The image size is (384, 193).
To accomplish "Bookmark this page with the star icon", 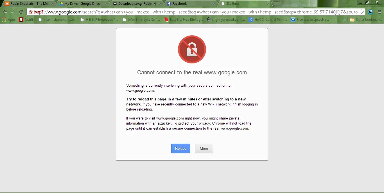I will pyautogui.click(x=361, y=12).
